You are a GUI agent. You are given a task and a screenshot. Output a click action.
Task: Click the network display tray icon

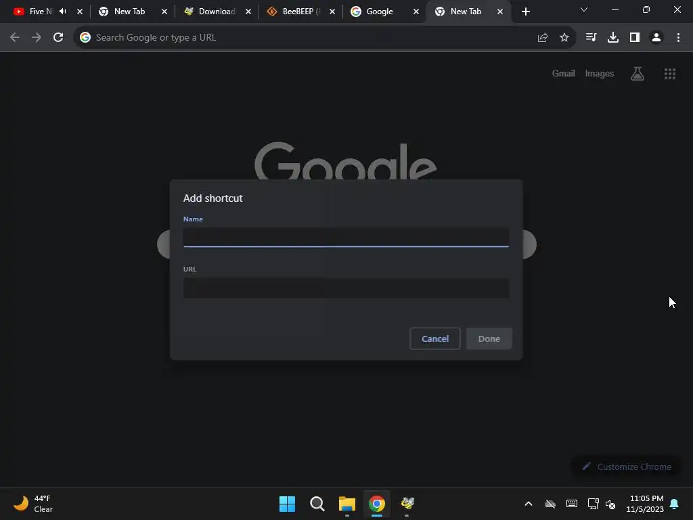click(593, 504)
